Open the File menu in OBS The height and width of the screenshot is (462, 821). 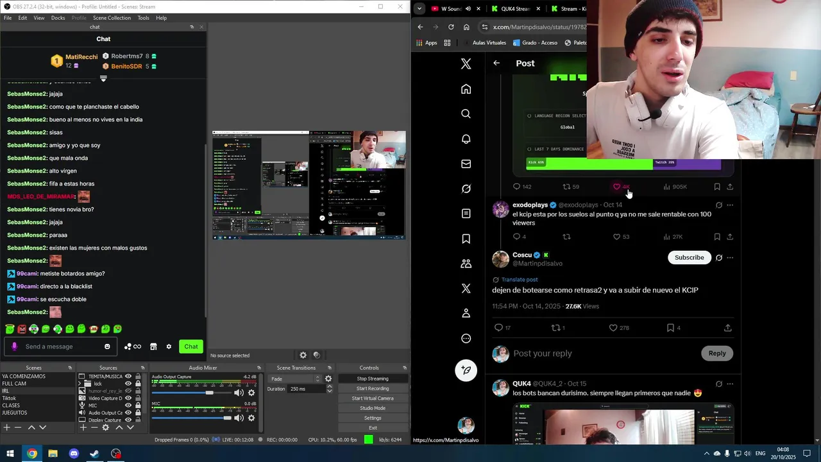(x=8, y=18)
